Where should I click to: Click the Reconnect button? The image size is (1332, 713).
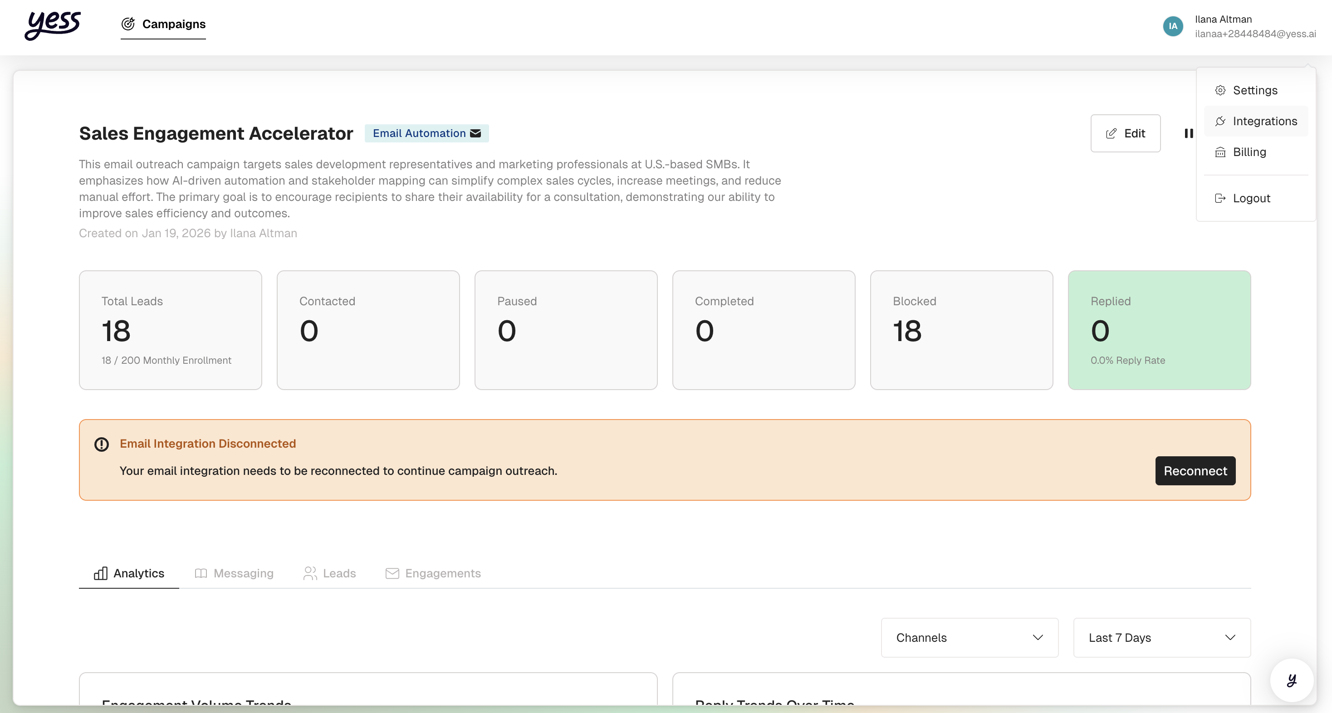[1195, 470]
